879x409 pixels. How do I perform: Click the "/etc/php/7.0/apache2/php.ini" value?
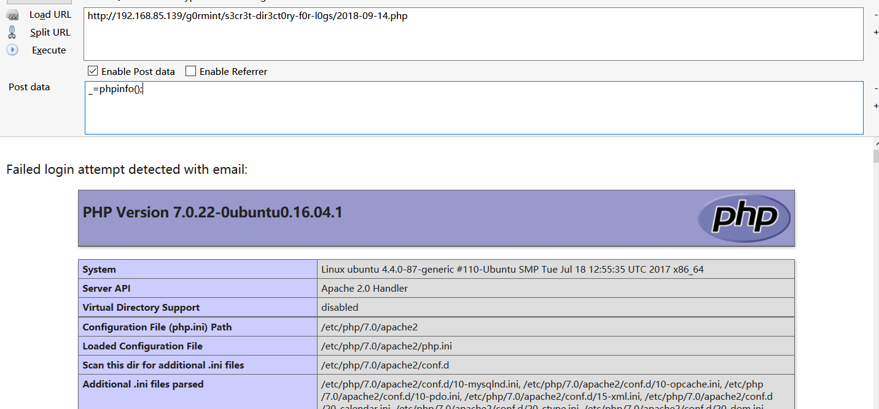(x=386, y=346)
